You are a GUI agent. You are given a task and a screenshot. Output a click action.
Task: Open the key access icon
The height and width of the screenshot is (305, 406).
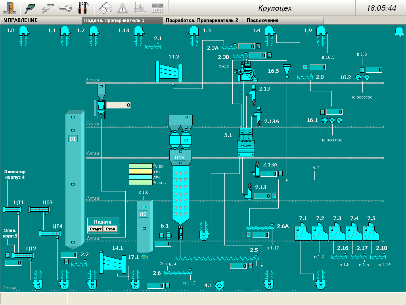[x=65, y=8]
